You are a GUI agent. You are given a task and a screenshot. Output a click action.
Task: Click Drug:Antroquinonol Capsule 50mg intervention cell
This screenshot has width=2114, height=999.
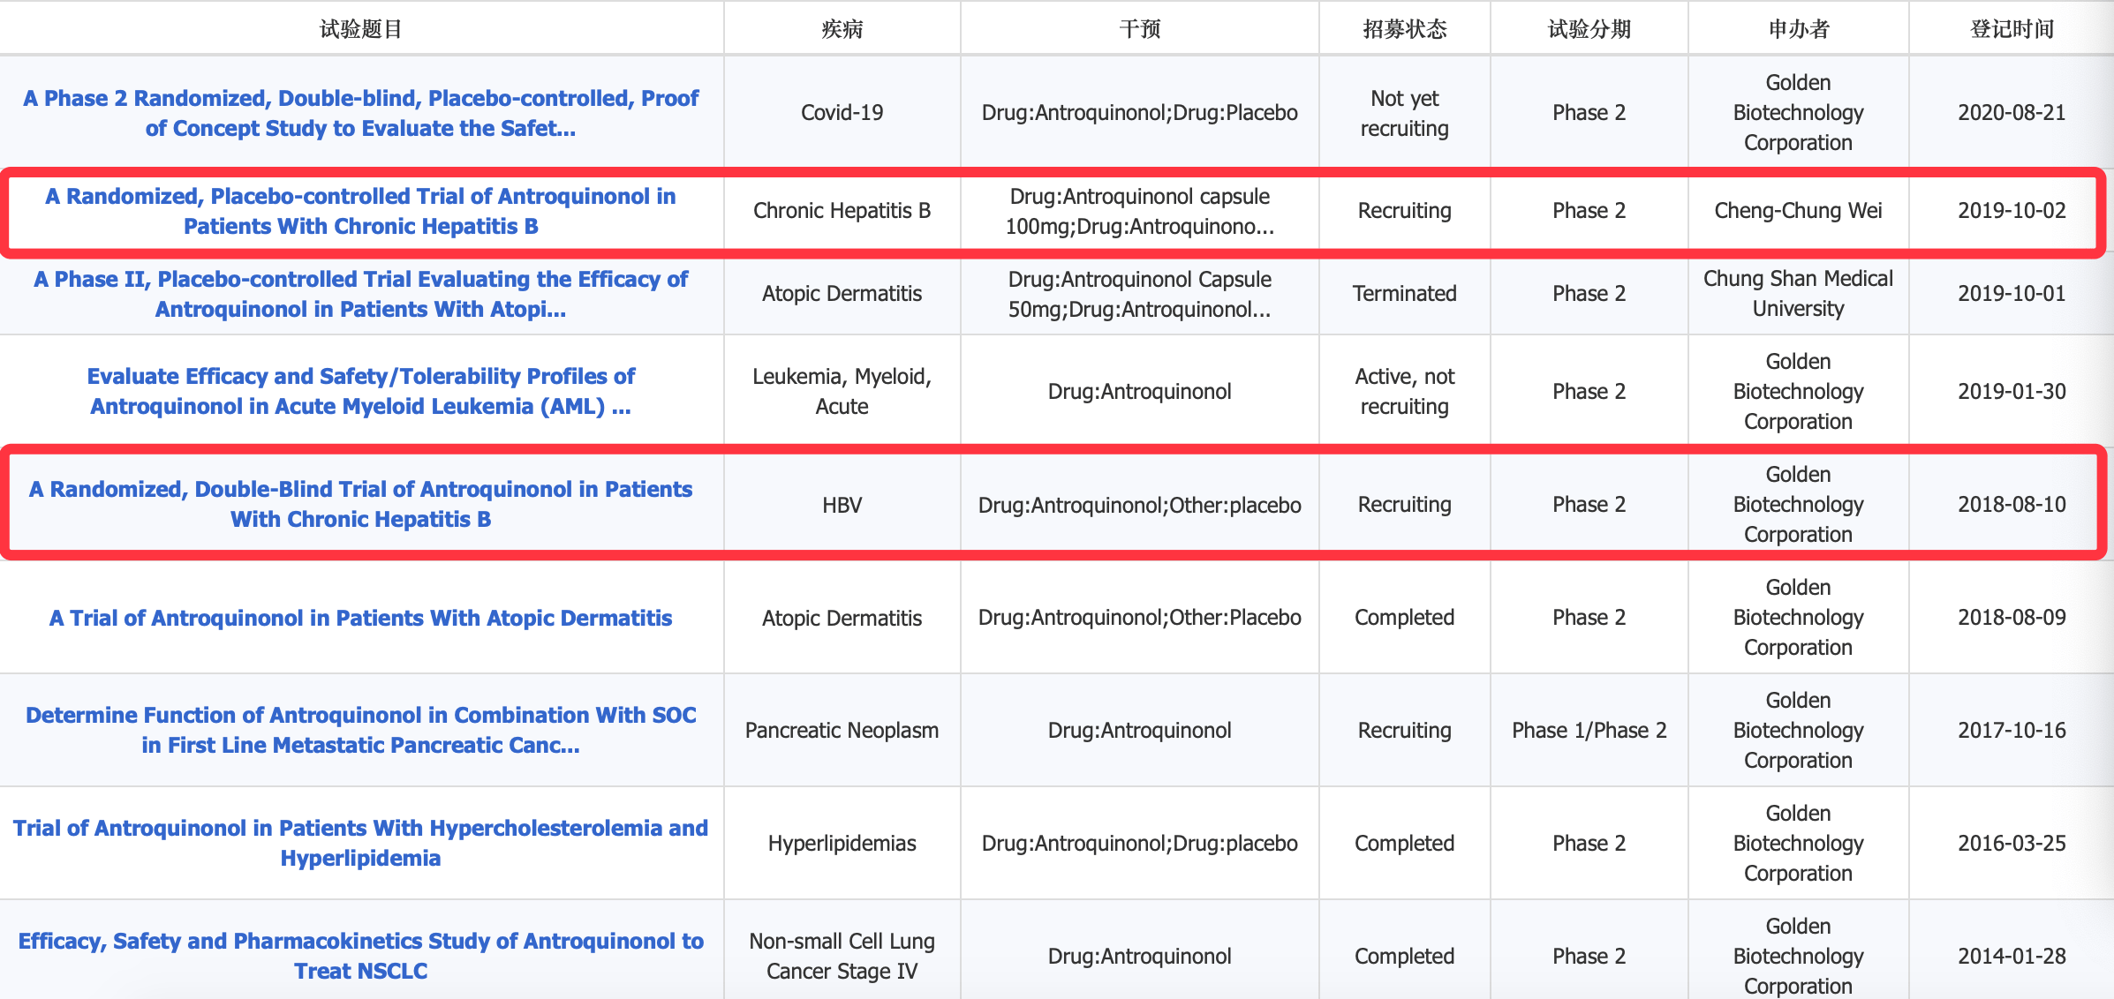[x=1139, y=294]
